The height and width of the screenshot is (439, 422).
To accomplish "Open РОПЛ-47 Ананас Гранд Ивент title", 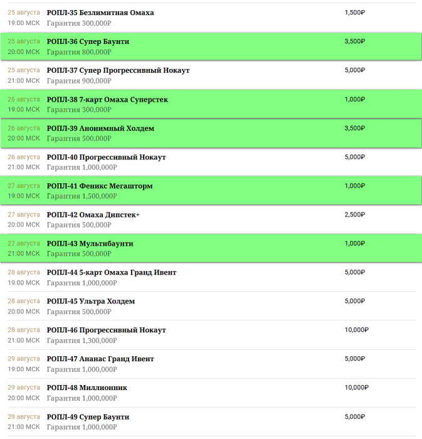I will pyautogui.click(x=100, y=359).
